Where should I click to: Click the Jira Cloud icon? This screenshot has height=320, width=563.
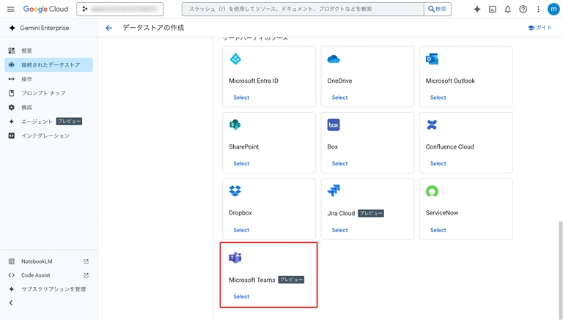(x=334, y=191)
